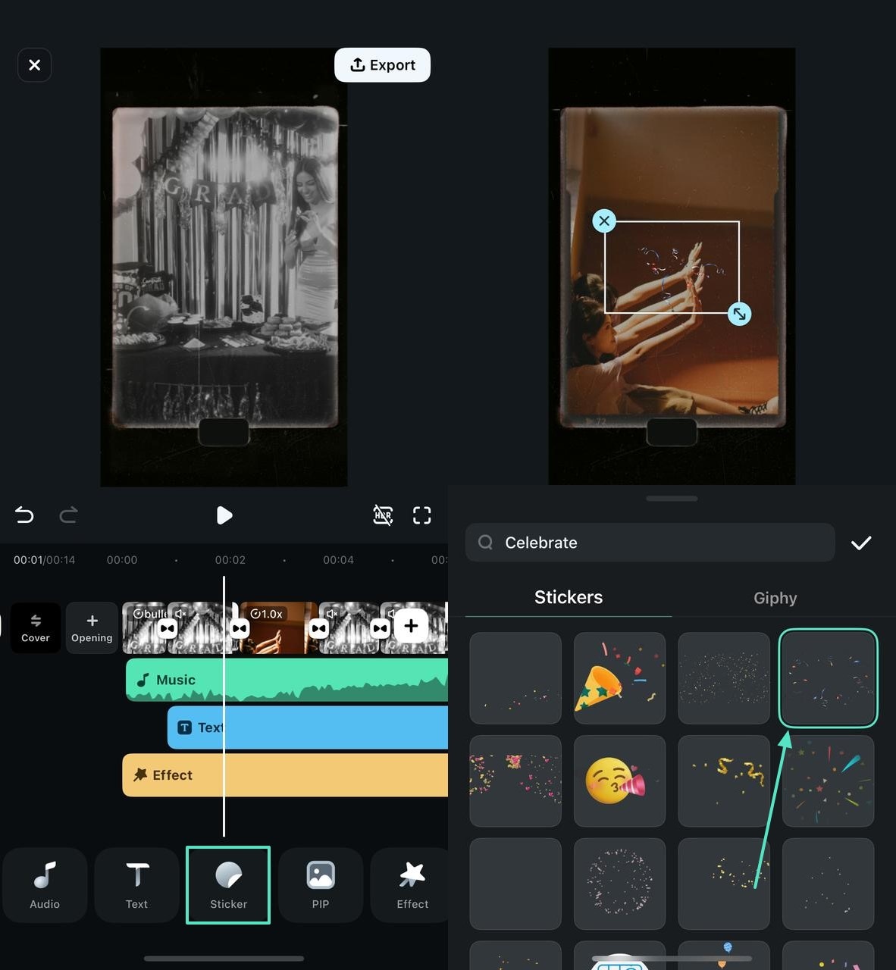Open the PIP tool

click(321, 884)
